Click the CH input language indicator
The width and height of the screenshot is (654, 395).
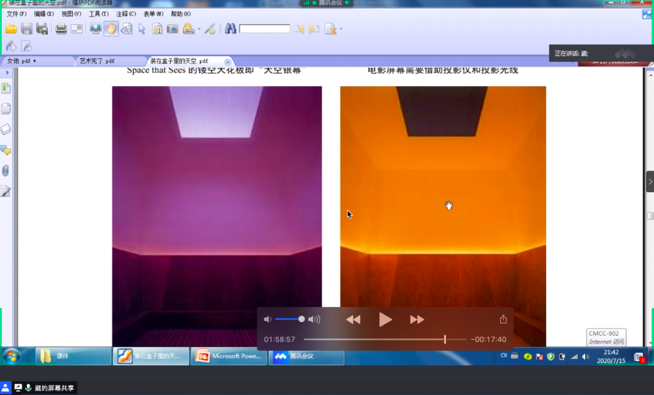[504, 356]
